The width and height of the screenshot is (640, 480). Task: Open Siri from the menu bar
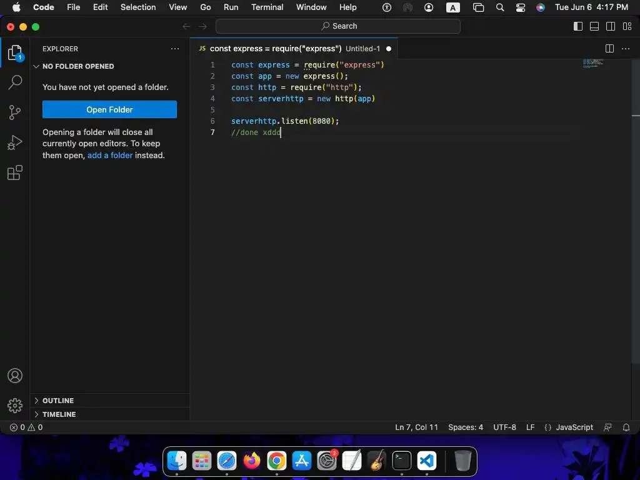(541, 7)
